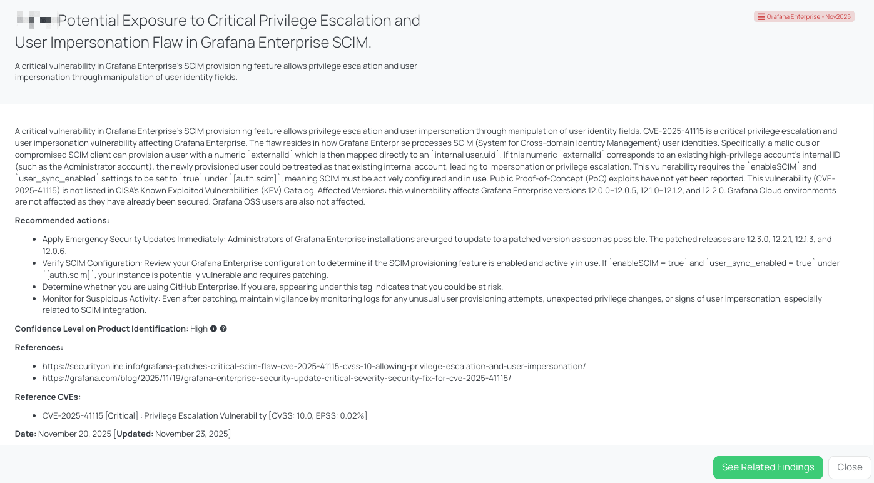Click the References heading
This screenshot has height=483, width=874.
pos(39,347)
